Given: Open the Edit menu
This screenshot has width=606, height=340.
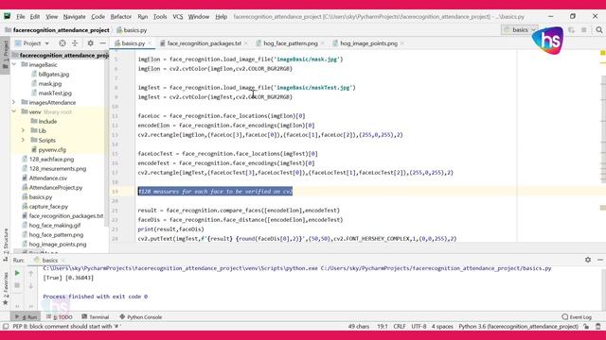Looking at the screenshot, I should [35, 17].
